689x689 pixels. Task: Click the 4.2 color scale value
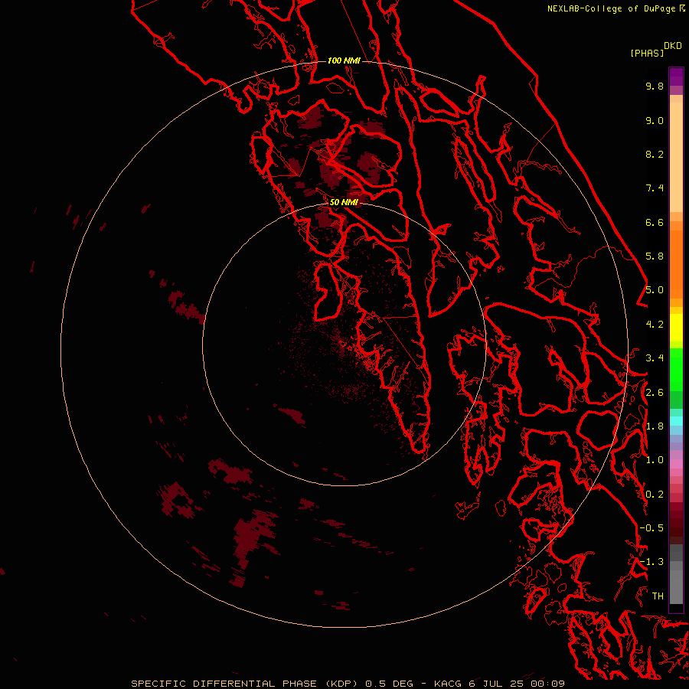[655, 325]
